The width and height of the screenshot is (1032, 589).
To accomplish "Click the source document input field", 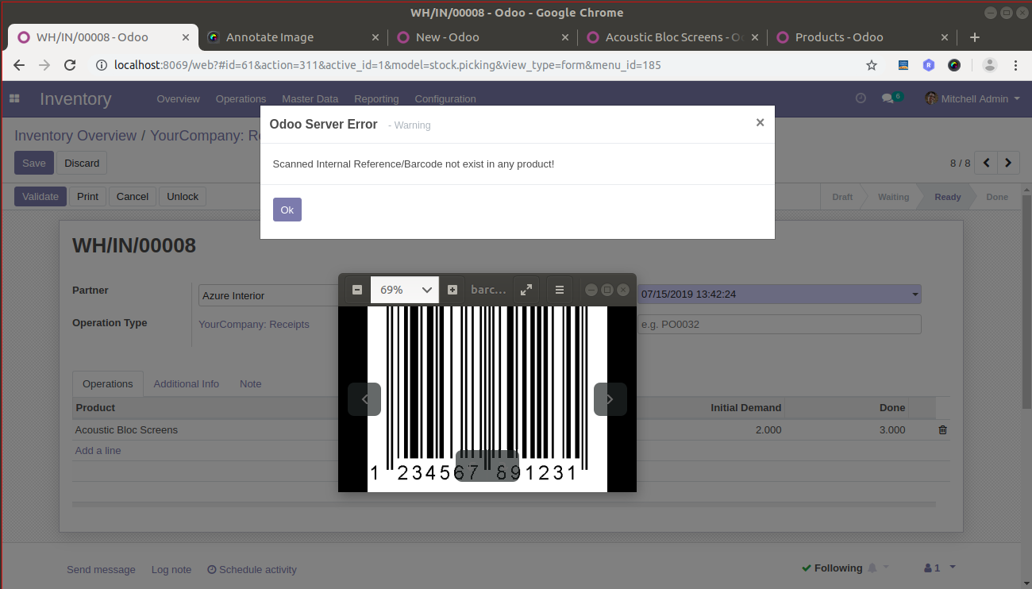I will pyautogui.click(x=780, y=325).
